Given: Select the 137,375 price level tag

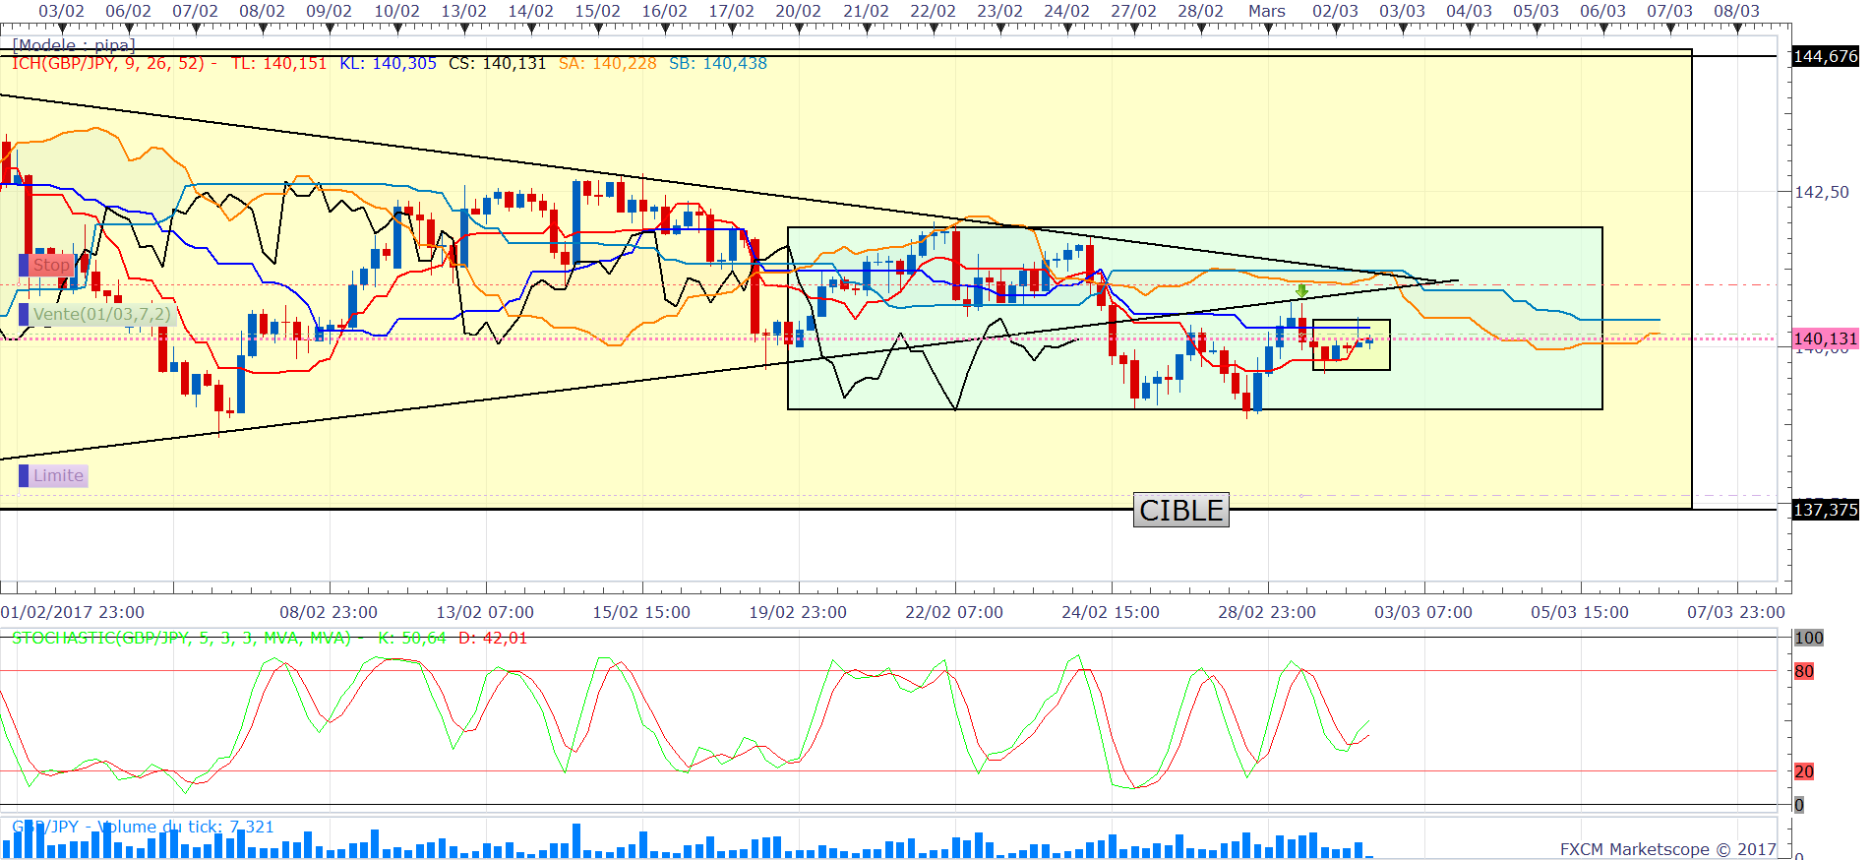Looking at the screenshot, I should [x=1825, y=510].
